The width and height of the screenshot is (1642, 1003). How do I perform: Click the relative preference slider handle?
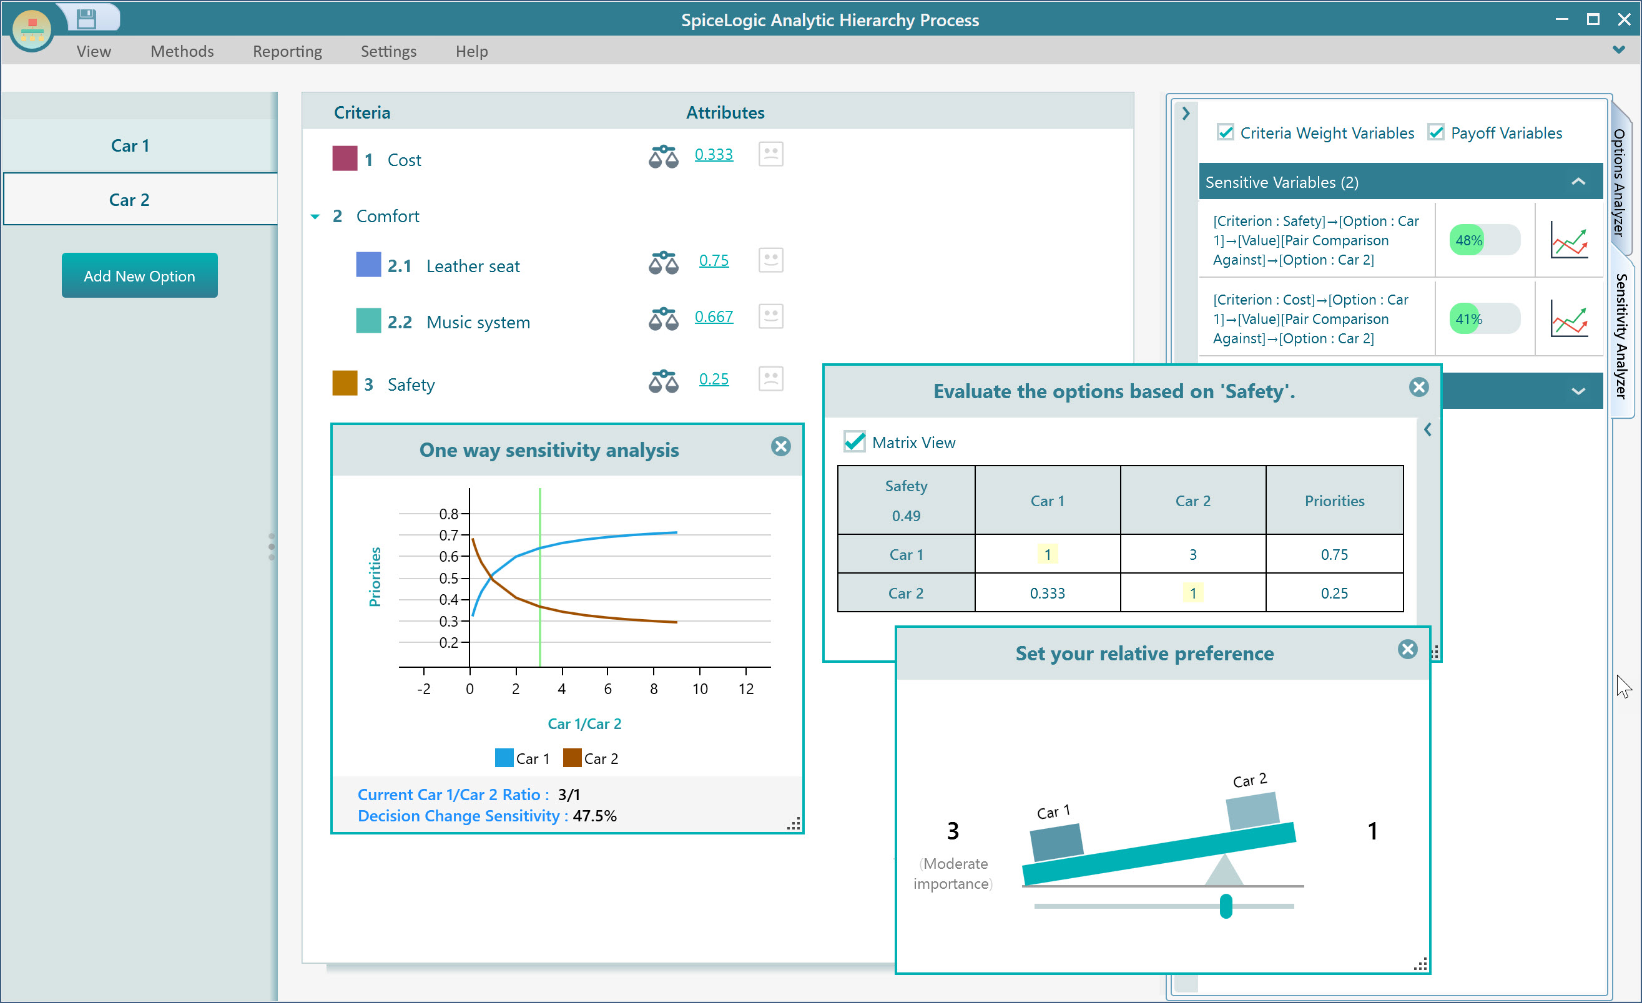[x=1226, y=906]
